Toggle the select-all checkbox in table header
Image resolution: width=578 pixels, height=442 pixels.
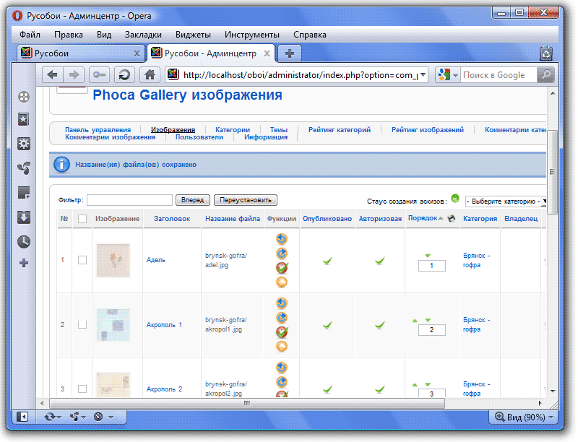pyautogui.click(x=82, y=219)
